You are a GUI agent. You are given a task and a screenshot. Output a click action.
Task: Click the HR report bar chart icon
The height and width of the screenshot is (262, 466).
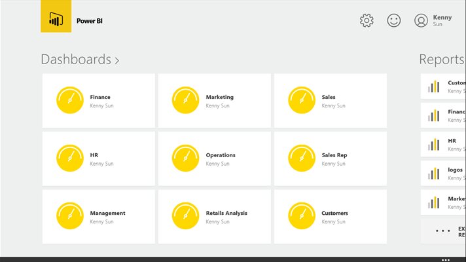pyautogui.click(x=433, y=144)
